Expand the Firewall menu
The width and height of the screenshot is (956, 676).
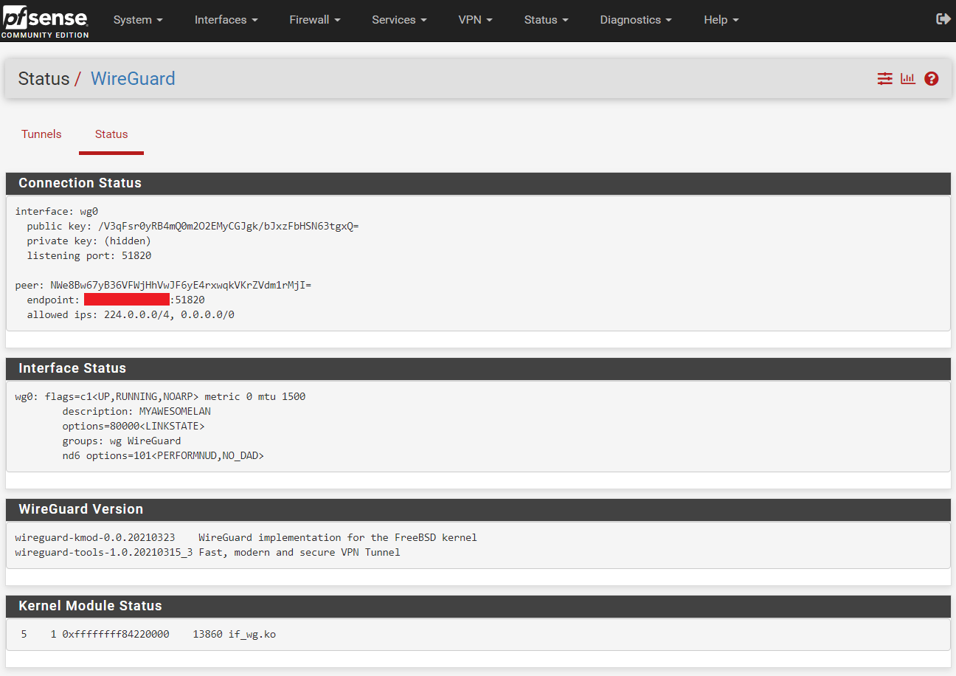(315, 20)
